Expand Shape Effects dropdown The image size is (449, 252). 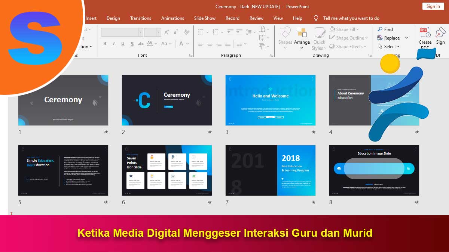tap(365, 47)
